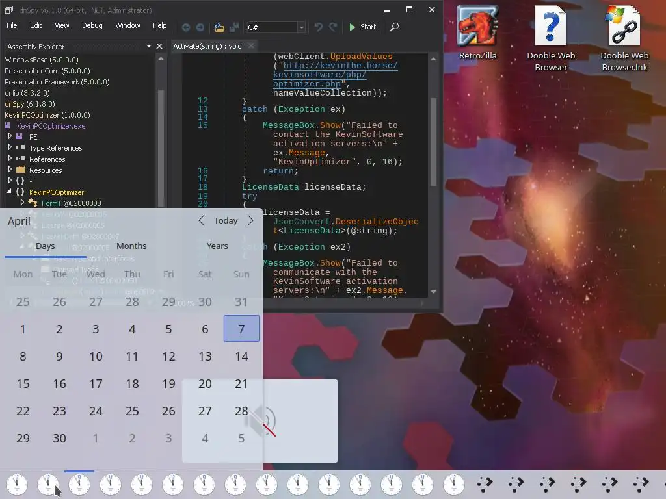Screen dimensions: 666x499
Task: Click the Navigate Backward arrow in dnSpy toolbar
Action: (186, 27)
